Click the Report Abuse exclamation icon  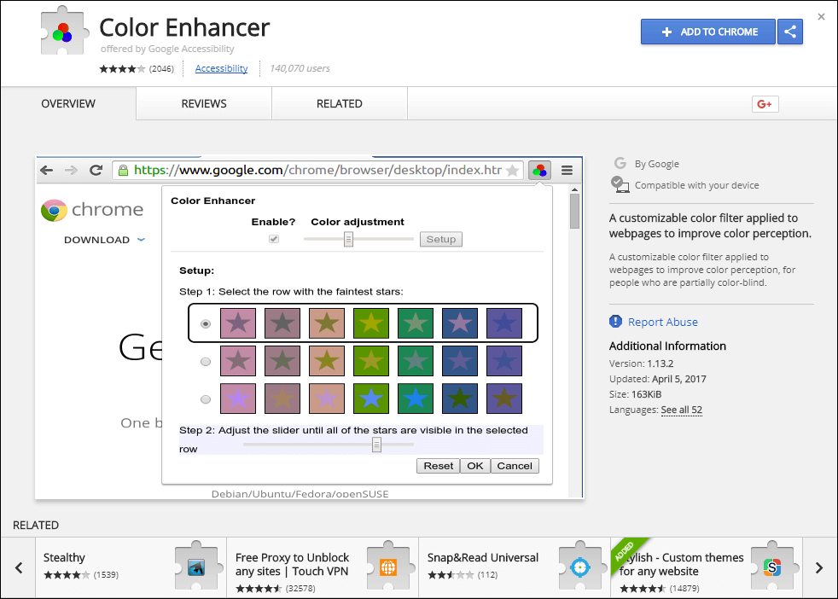[x=615, y=321]
